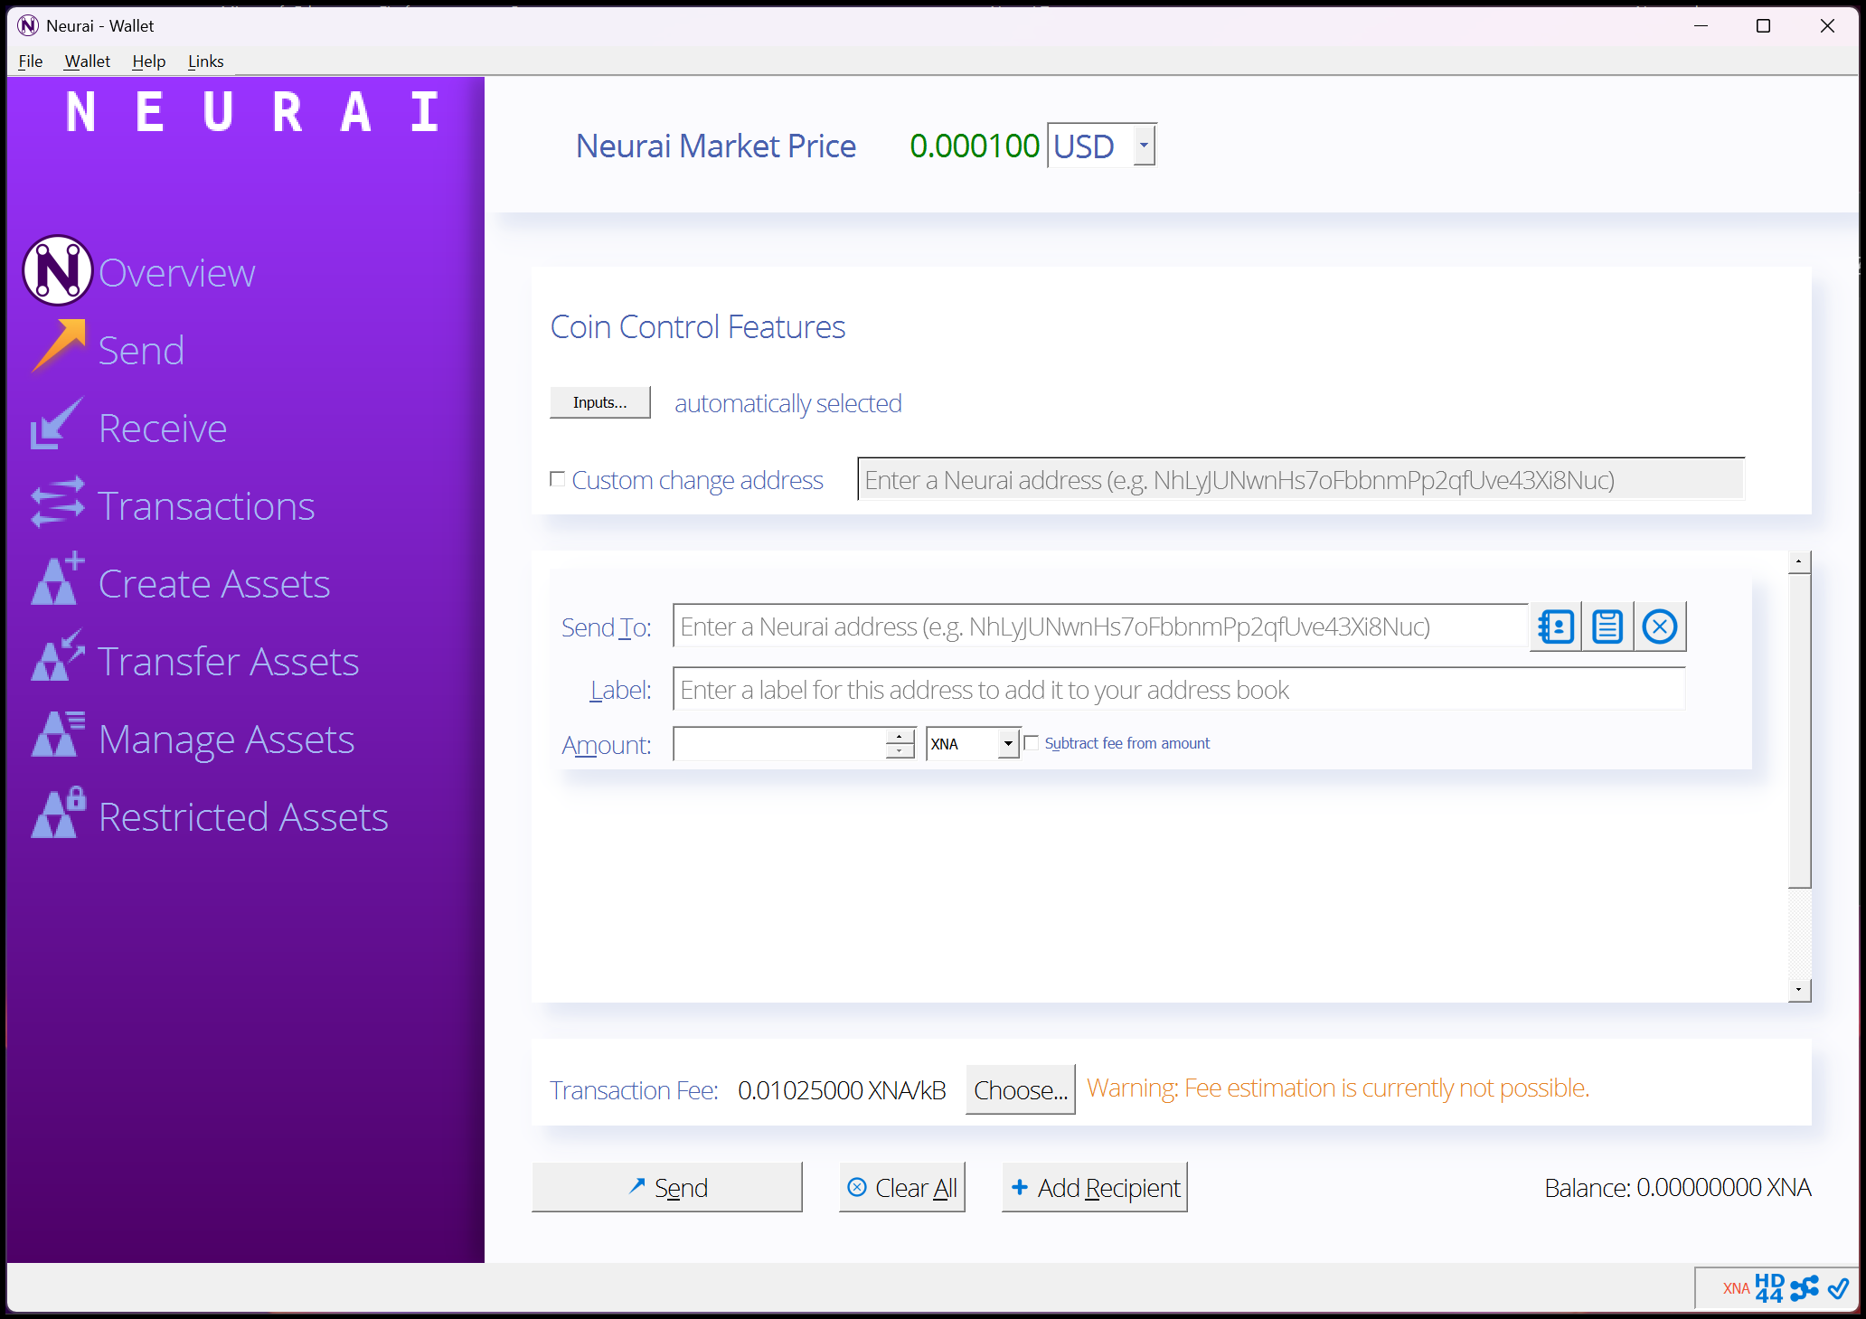The height and width of the screenshot is (1319, 1866).
Task: Clear the Send To address entry
Action: click(x=1660, y=626)
